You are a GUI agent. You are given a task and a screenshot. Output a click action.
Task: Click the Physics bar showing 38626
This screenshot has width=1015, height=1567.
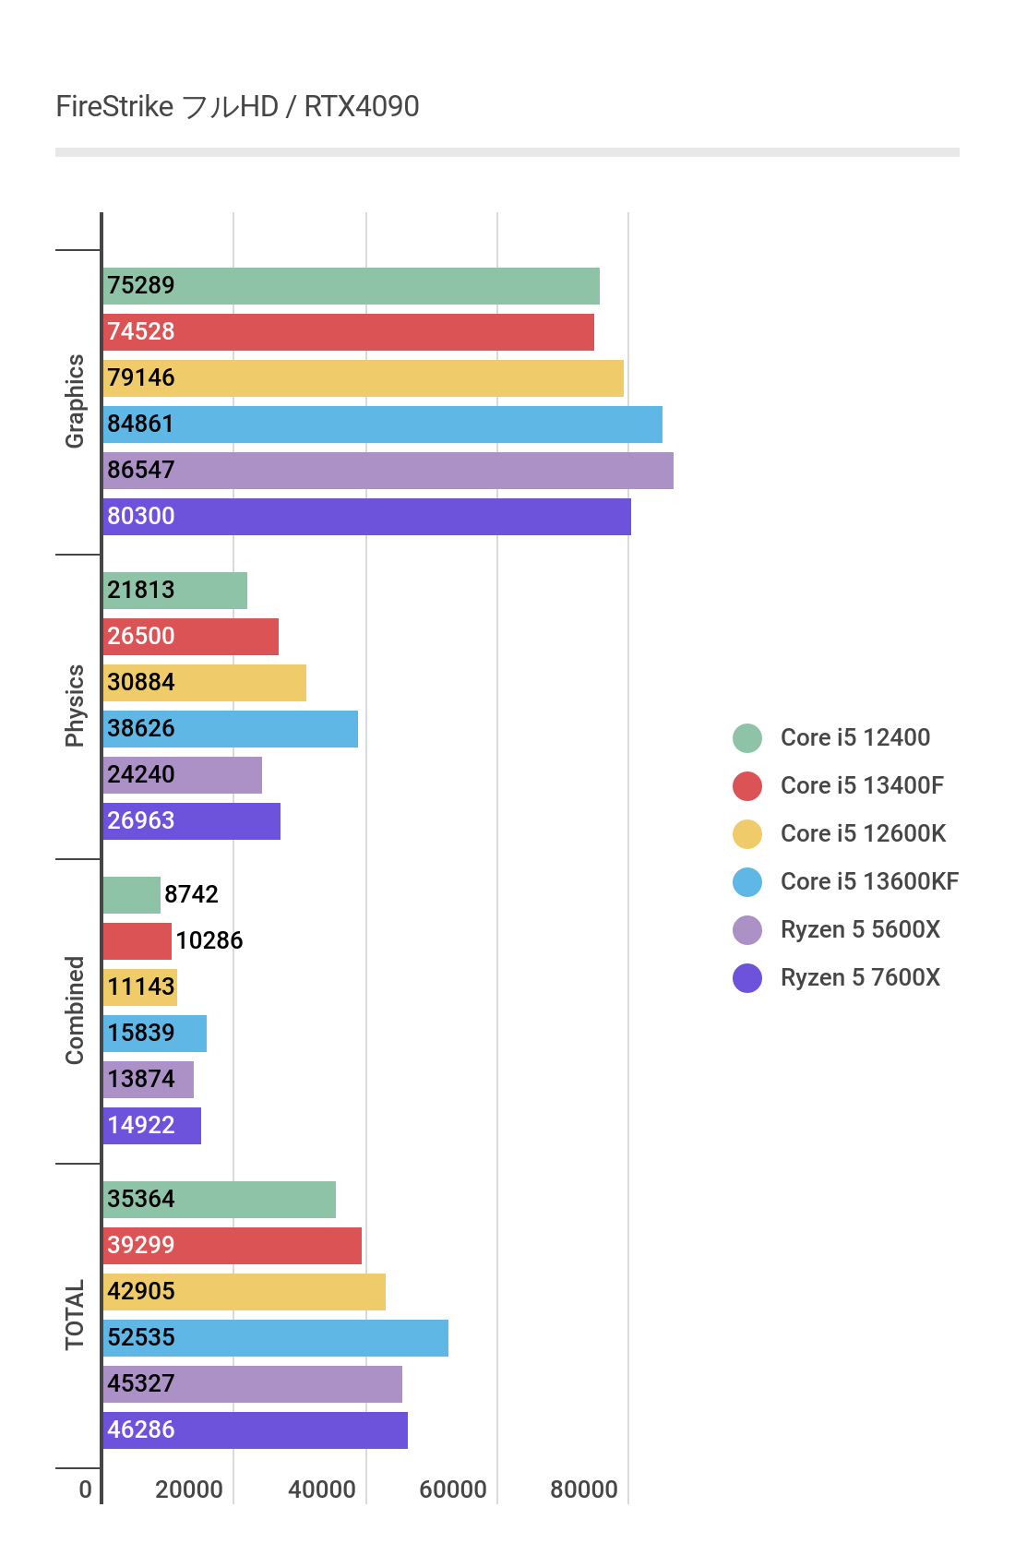[x=231, y=729]
